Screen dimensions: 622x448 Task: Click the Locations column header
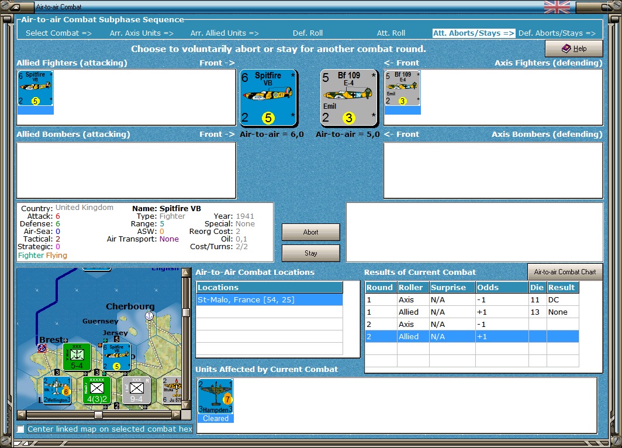click(x=269, y=287)
